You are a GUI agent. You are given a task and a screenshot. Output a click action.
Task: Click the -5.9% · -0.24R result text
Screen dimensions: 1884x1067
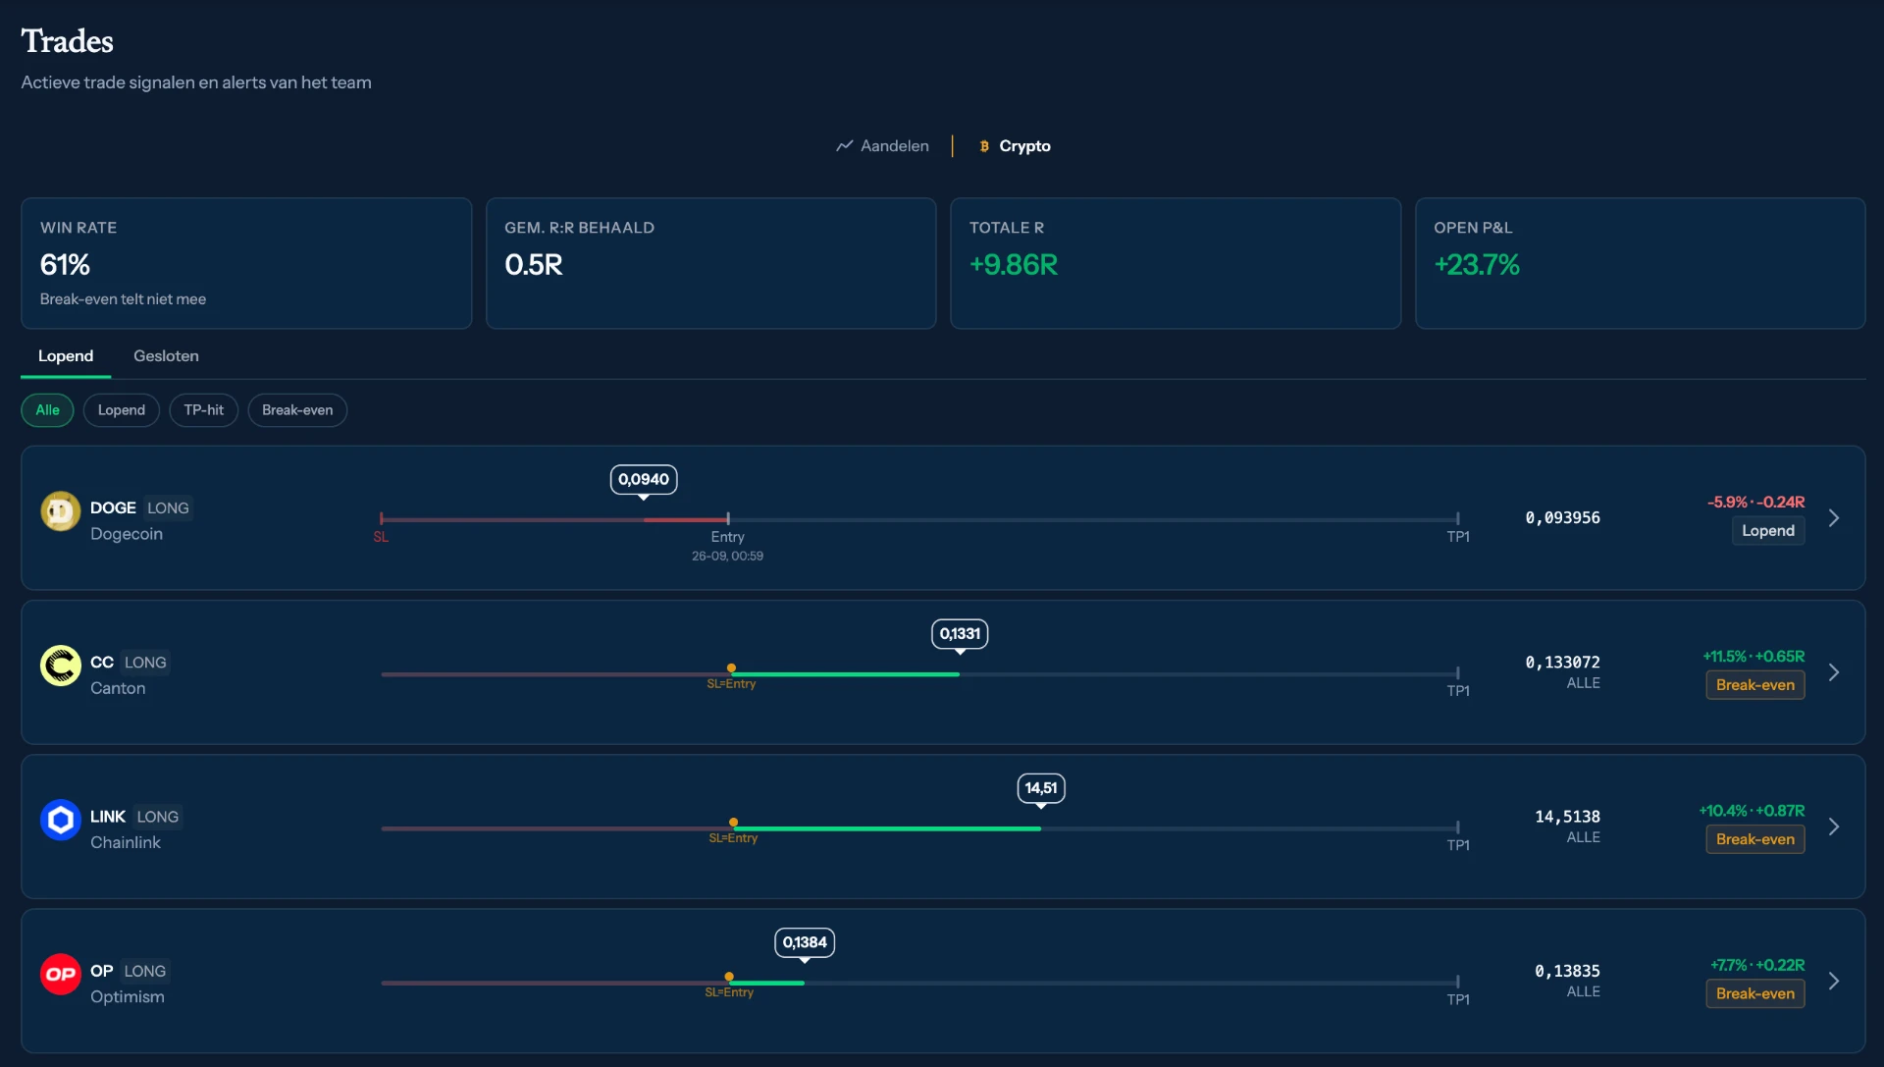point(1755,503)
